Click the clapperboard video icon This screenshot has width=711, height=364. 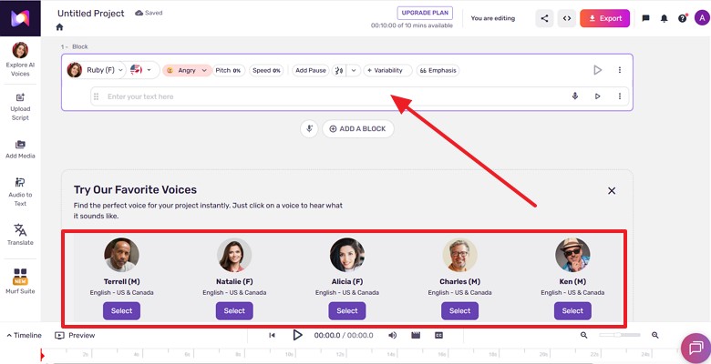(x=416, y=336)
